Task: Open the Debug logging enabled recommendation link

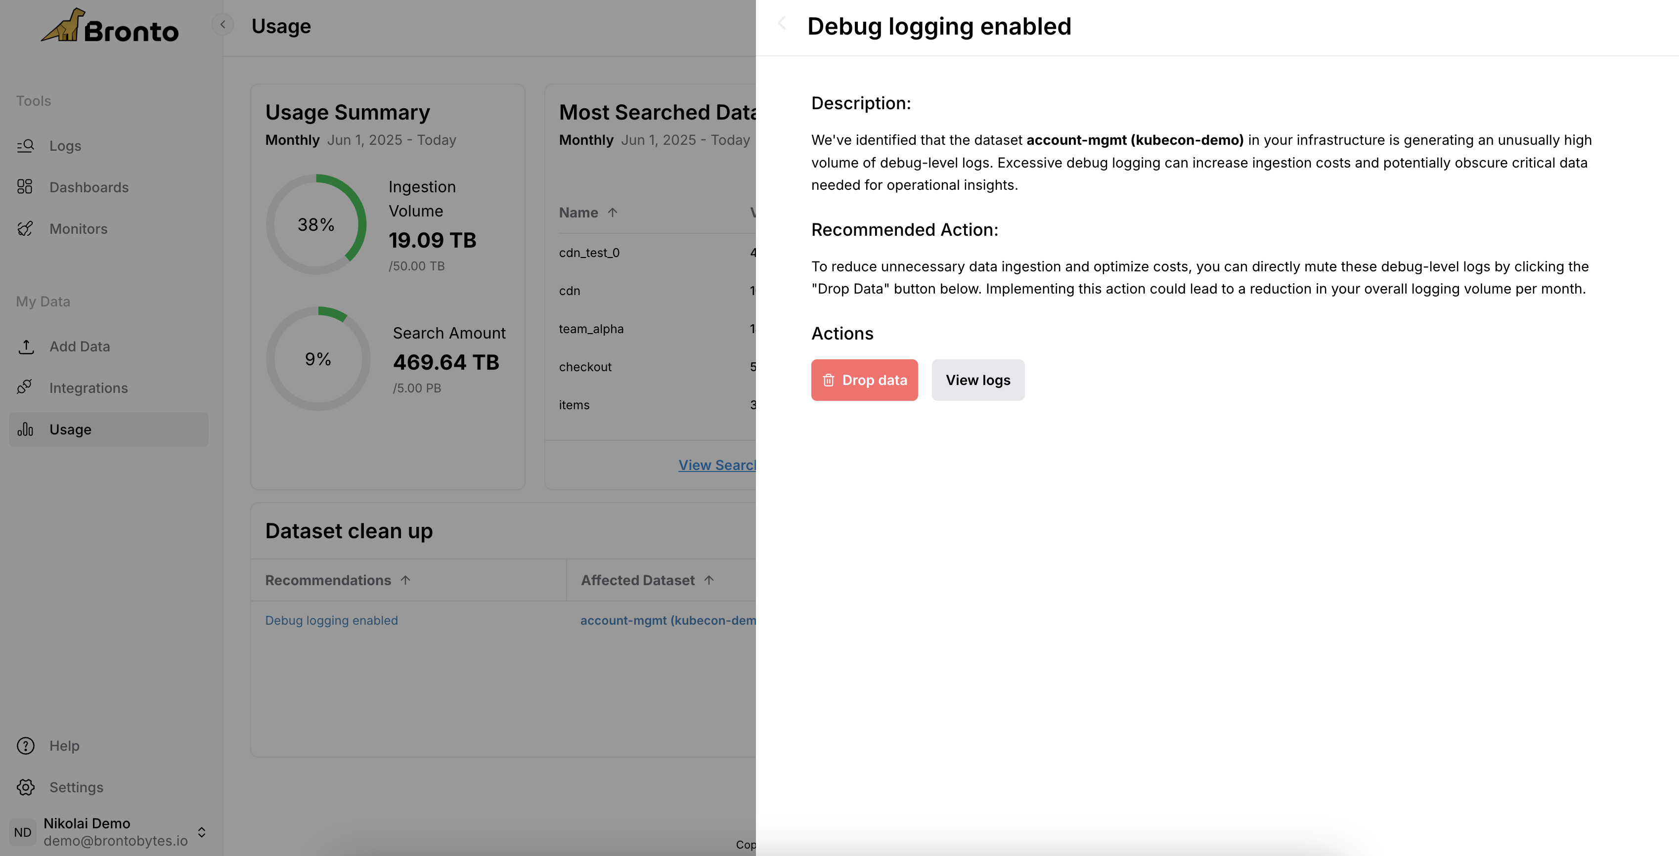Action: [331, 620]
